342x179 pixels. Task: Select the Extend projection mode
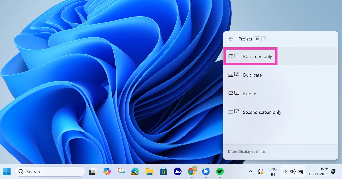[x=250, y=93]
